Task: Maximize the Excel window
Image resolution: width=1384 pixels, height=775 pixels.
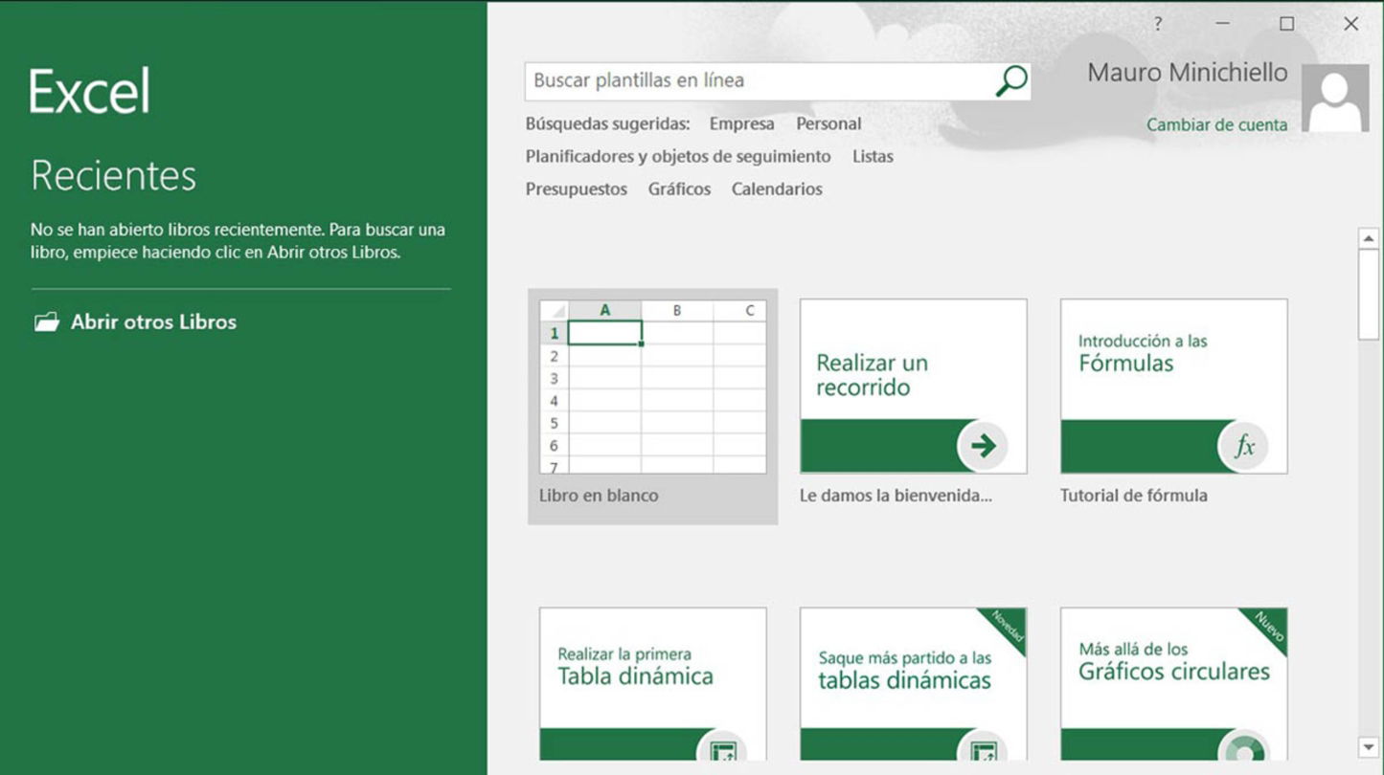Action: pos(1287,24)
